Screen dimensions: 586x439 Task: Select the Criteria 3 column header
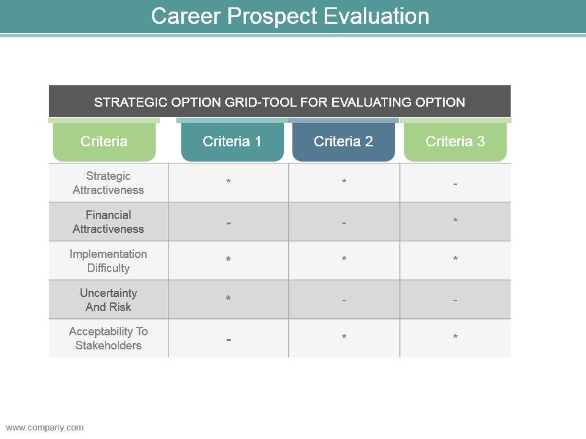[x=455, y=141]
